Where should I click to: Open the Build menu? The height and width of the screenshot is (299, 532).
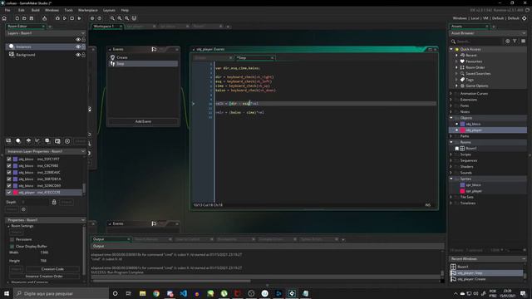35,10
